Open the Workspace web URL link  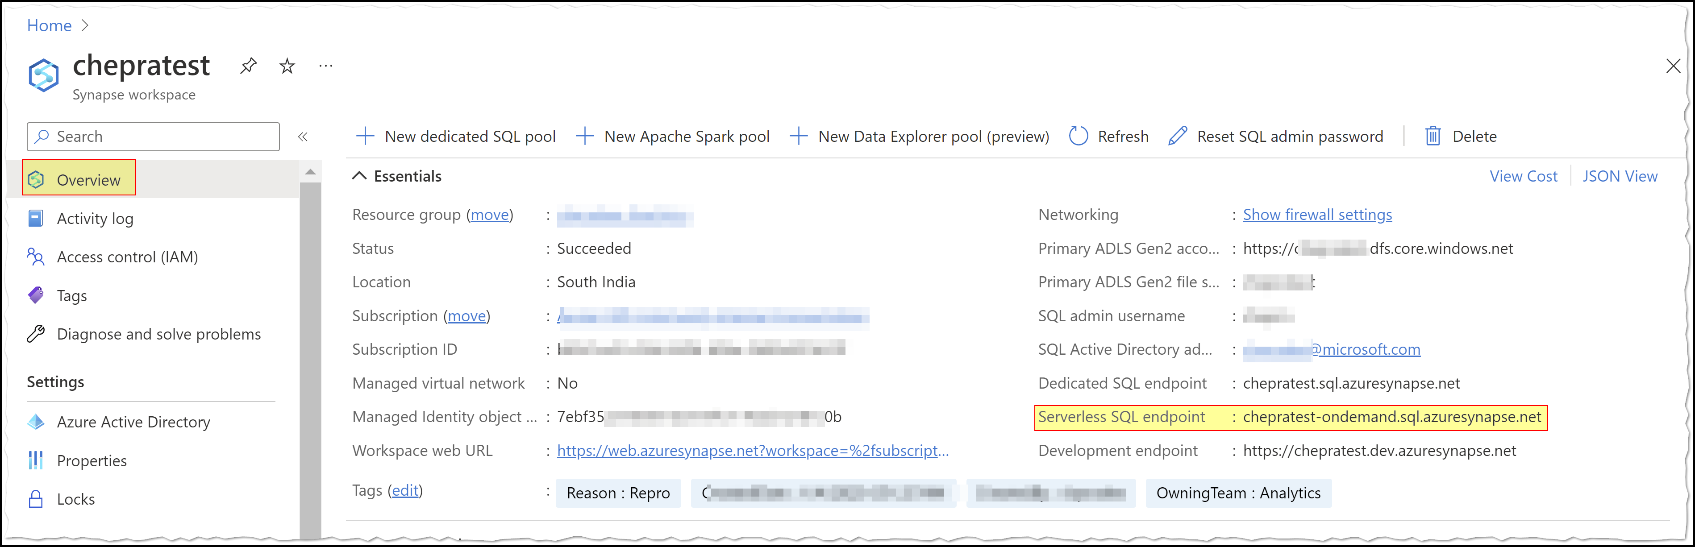pos(753,451)
